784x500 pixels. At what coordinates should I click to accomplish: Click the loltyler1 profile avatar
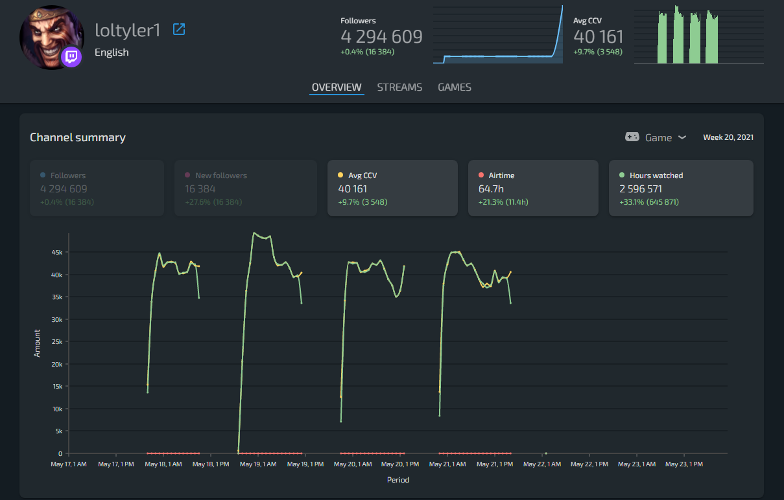point(52,38)
